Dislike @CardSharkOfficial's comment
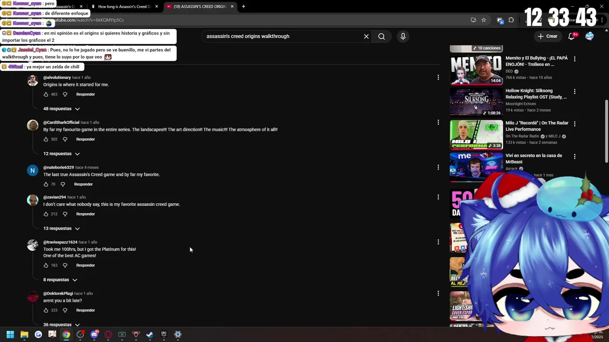The image size is (609, 342). (65, 140)
